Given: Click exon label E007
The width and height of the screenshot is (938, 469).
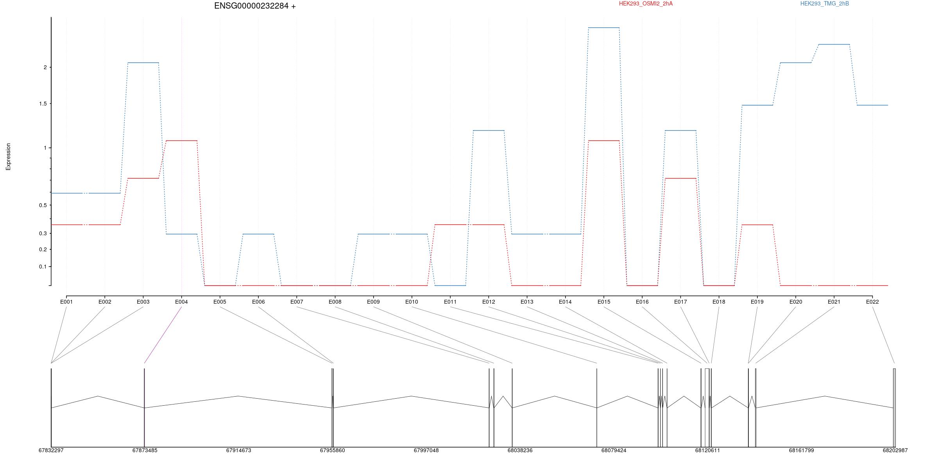Looking at the screenshot, I should pos(297,302).
